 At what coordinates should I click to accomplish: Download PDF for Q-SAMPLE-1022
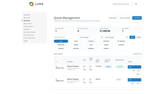click(x=134, y=70)
